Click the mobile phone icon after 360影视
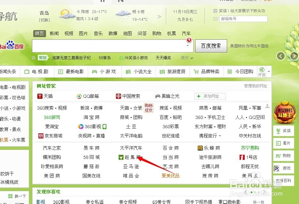This screenshot has height=204, width=299. click(104, 127)
